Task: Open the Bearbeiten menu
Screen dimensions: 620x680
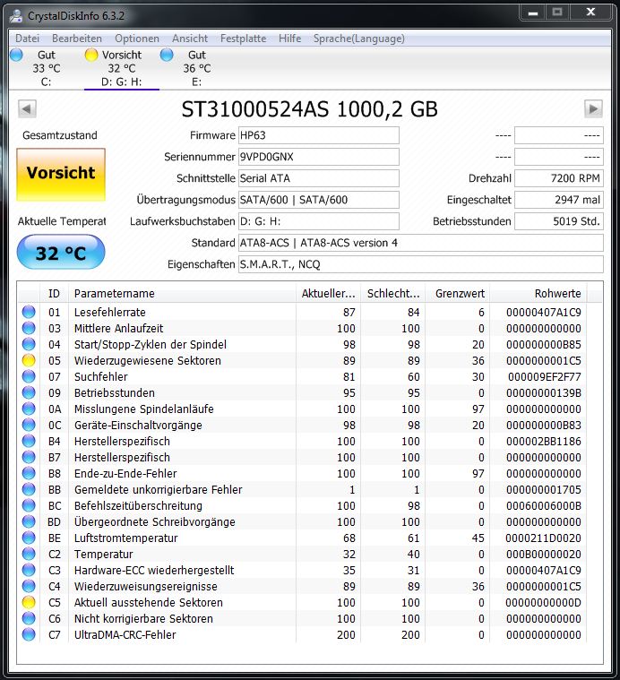Action: tap(77, 39)
